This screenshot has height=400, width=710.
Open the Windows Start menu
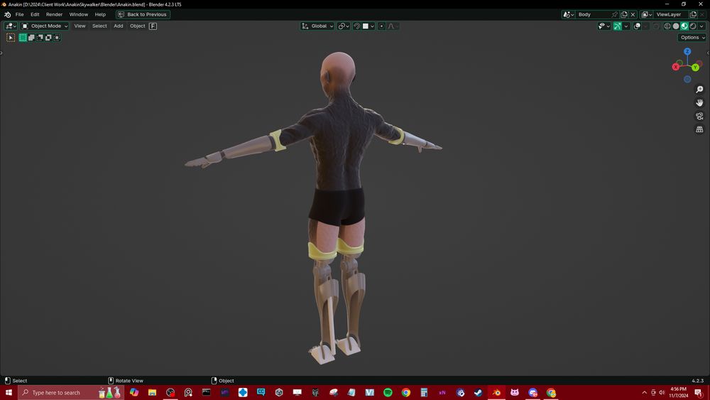[x=9, y=393]
